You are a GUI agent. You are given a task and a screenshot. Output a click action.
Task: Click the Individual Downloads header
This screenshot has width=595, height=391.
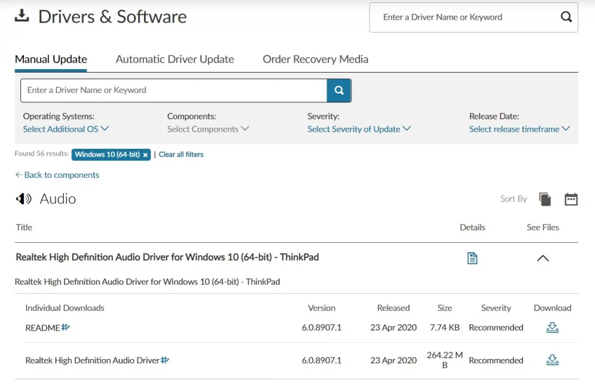tap(65, 308)
